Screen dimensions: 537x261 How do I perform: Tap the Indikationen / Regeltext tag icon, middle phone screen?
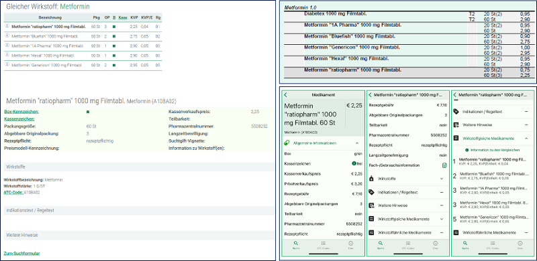click(371, 192)
